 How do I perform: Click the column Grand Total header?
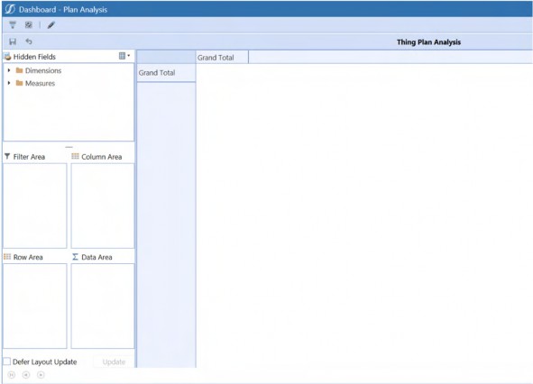tap(222, 58)
